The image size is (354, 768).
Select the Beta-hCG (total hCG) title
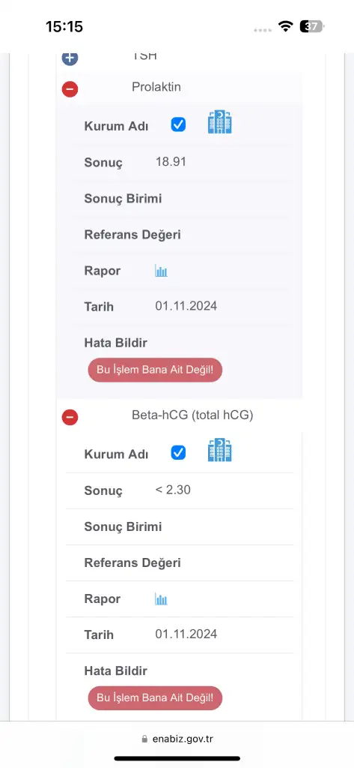click(192, 415)
